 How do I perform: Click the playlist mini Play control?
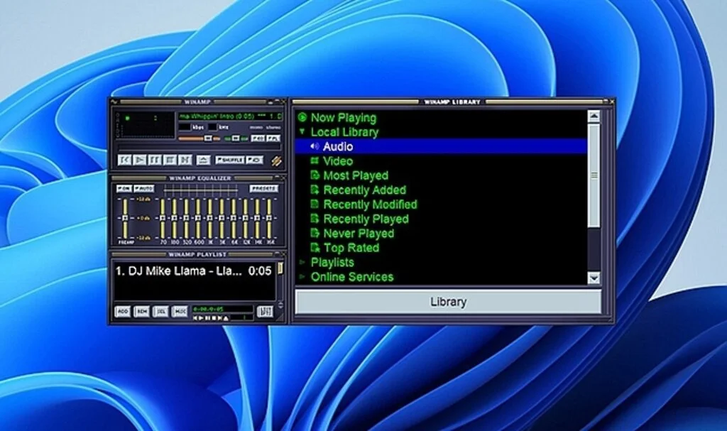201,318
